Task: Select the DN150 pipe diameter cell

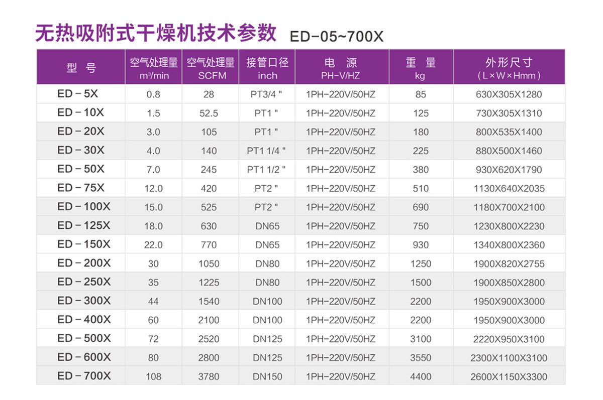Action: click(267, 376)
